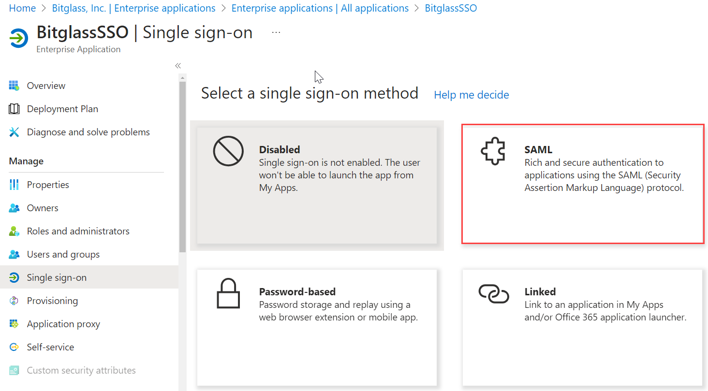Collapse the navigation pane with the chevron
Screen dimensions: 708x391
(177, 65)
